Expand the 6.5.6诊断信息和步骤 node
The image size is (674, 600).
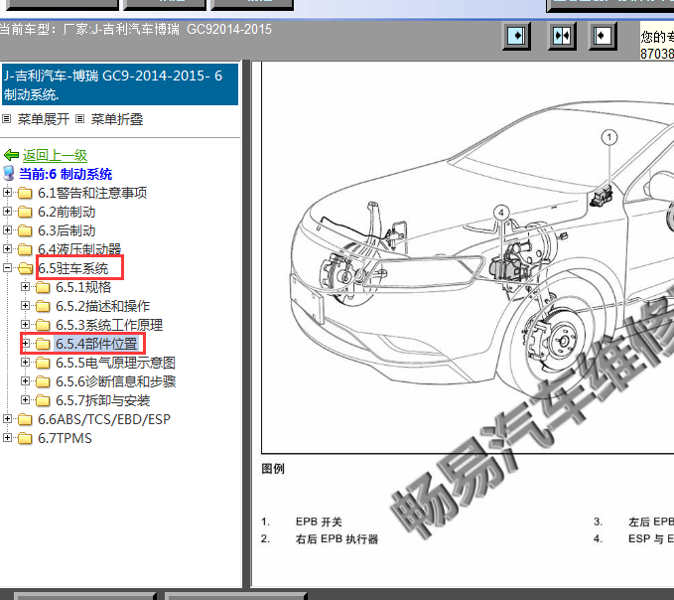click(26, 381)
